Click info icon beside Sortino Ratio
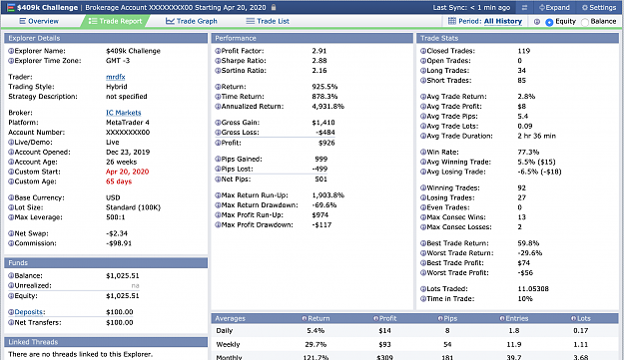 tap(218, 71)
